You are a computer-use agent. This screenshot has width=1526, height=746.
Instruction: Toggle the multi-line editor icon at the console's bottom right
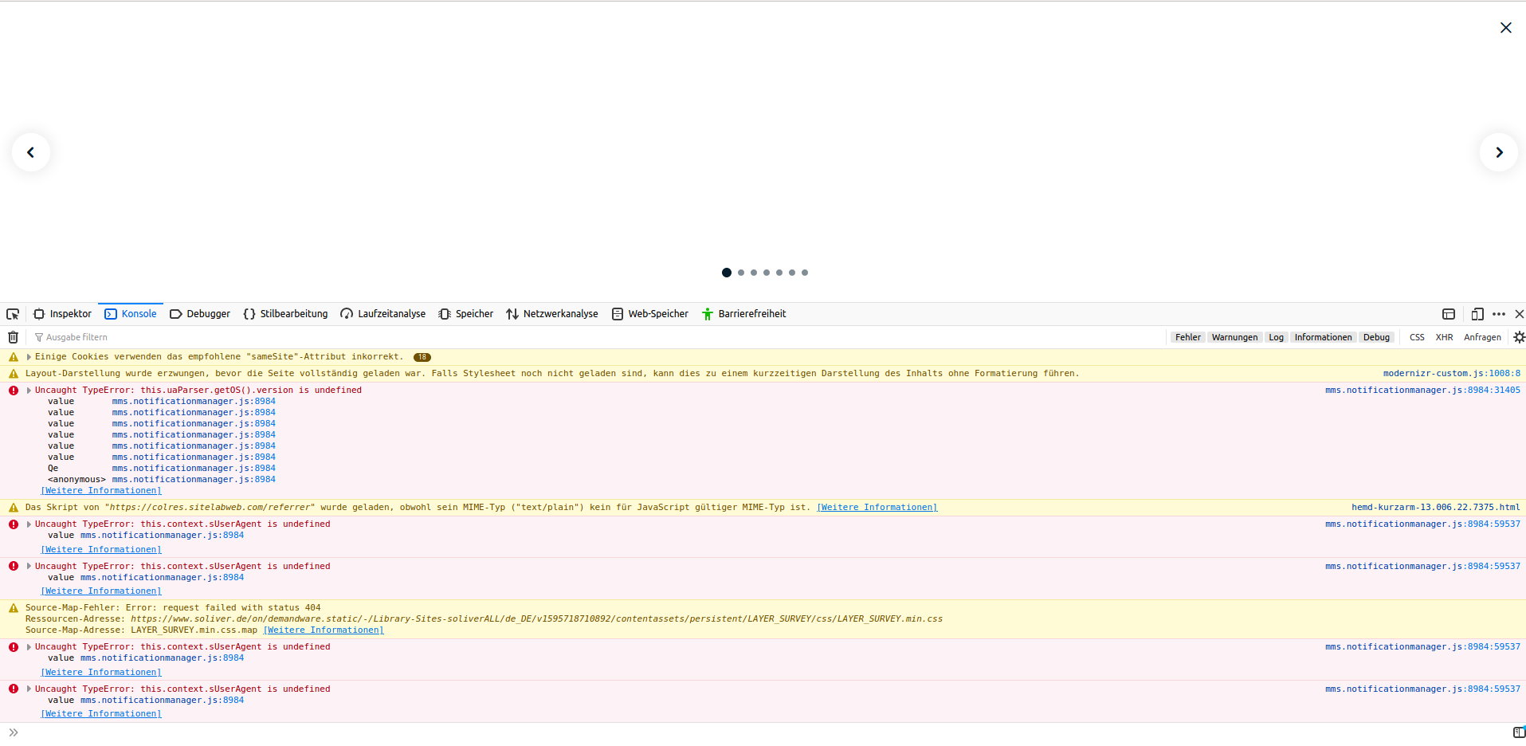[1519, 732]
